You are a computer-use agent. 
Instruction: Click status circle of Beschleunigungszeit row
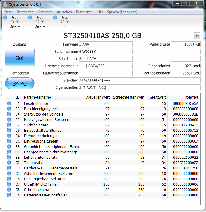pyautogui.click(x=9, y=109)
